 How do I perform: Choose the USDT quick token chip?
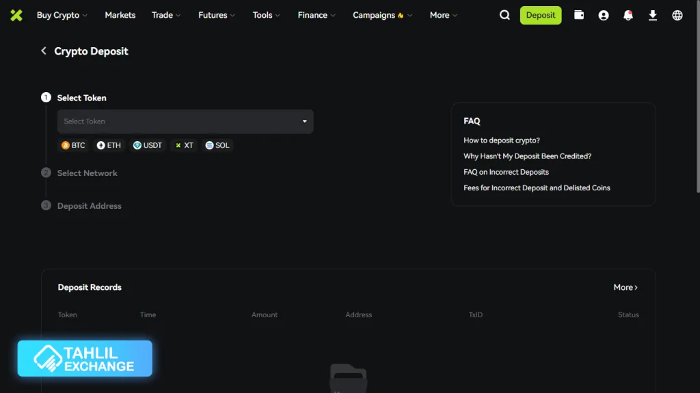[148, 145]
